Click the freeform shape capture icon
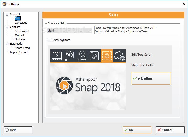 tap(119, 56)
